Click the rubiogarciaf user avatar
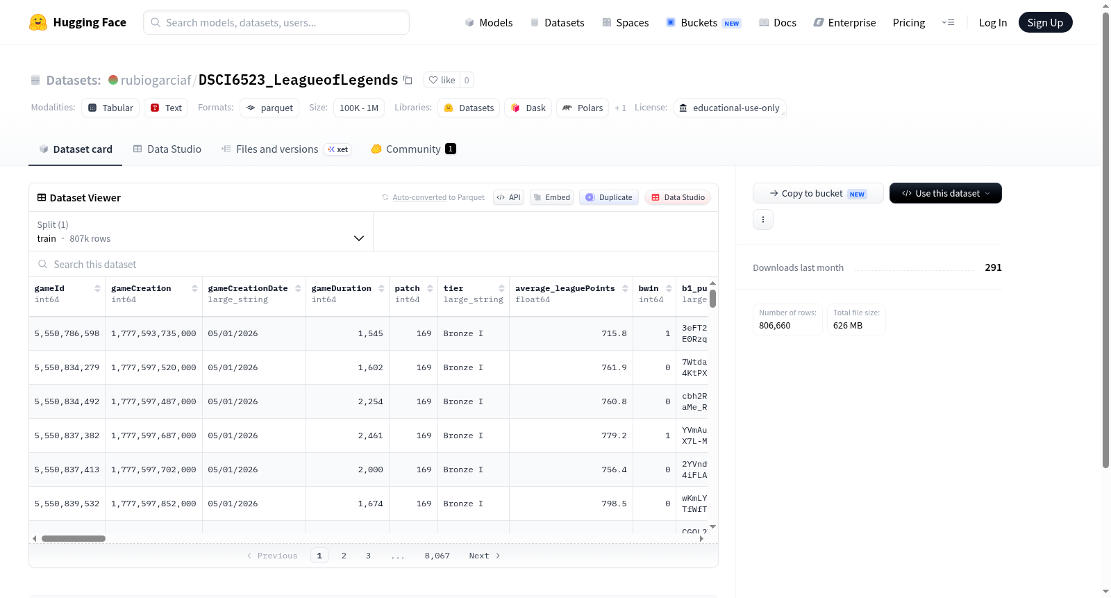 coord(113,80)
